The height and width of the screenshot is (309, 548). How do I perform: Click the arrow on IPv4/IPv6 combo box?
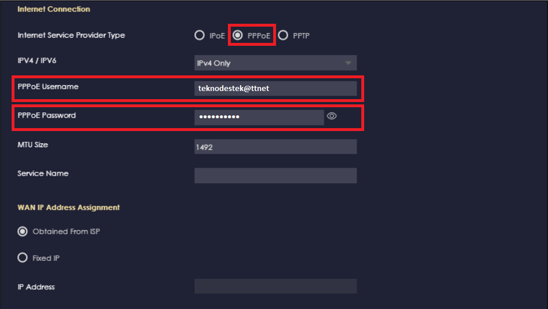348,63
